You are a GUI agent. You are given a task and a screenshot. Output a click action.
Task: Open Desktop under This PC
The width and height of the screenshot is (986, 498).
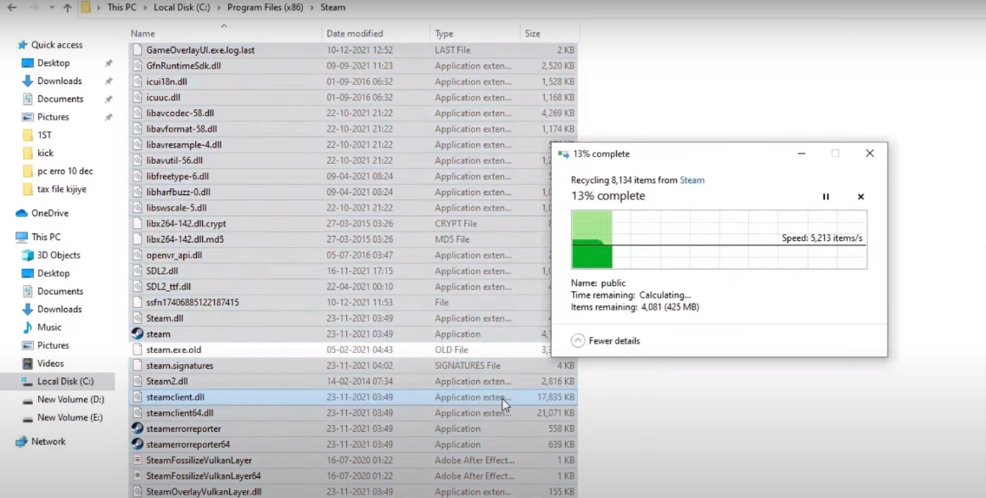[x=53, y=273]
